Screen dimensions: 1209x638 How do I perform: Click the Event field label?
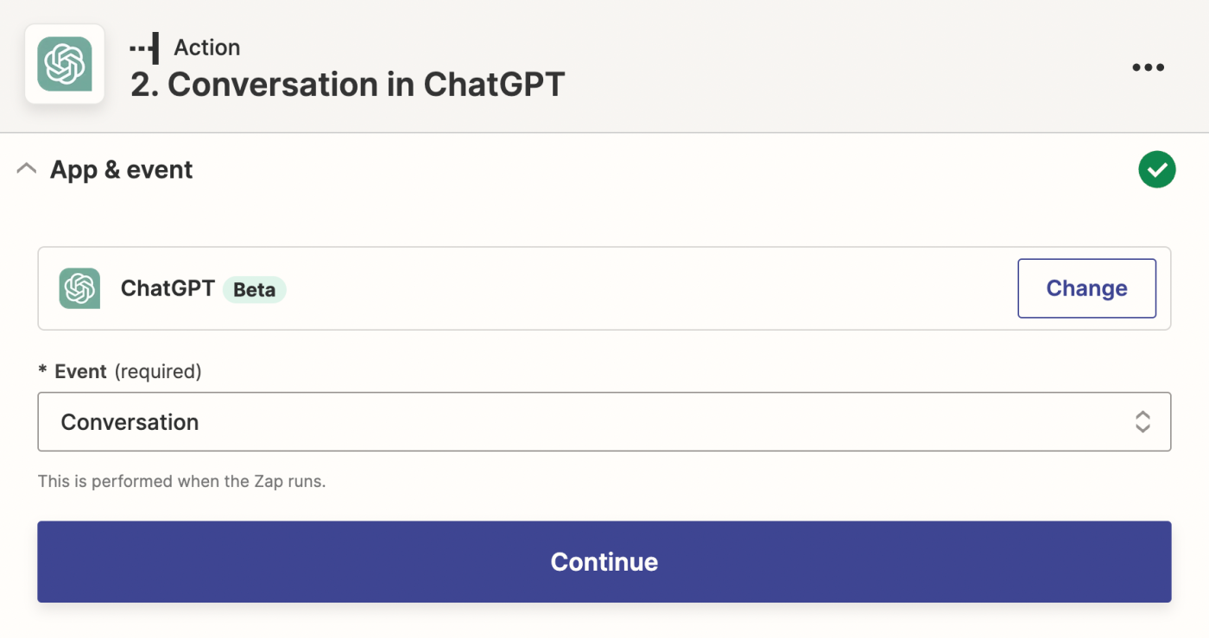[80, 371]
